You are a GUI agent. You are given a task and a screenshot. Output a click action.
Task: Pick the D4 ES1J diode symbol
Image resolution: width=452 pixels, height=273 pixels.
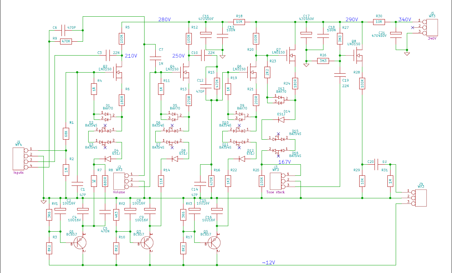click(x=107, y=159)
